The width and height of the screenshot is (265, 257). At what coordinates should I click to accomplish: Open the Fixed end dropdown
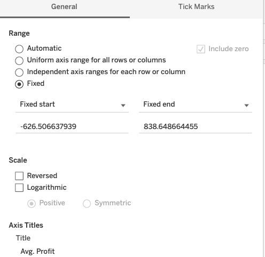pyautogui.click(x=196, y=105)
